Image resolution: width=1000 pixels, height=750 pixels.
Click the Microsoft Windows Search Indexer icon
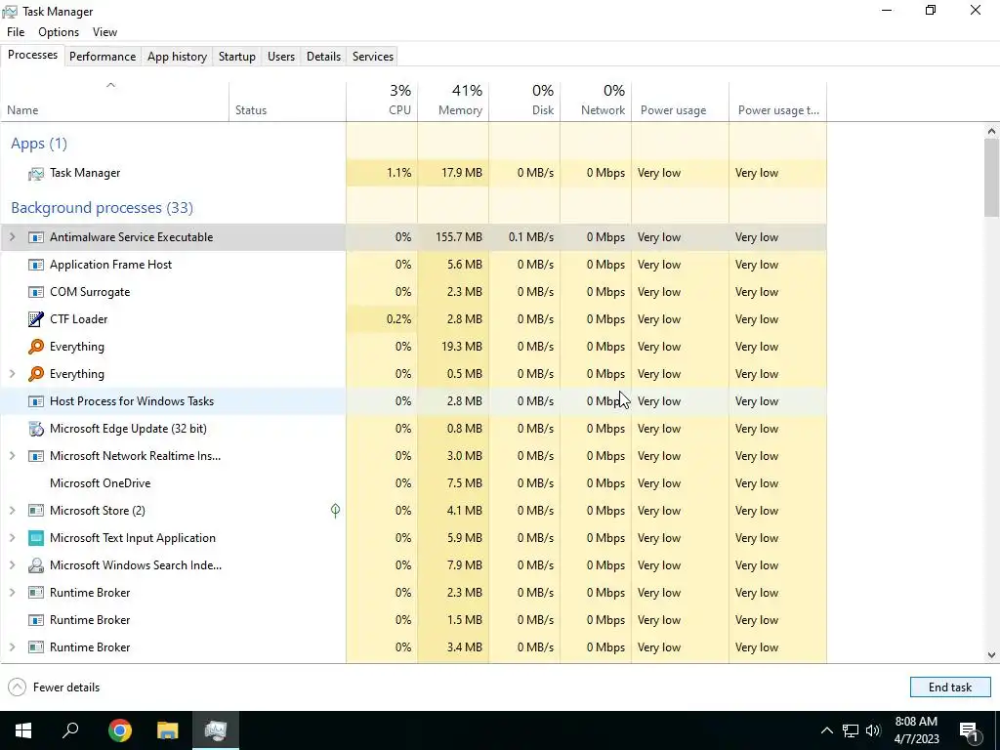[36, 565]
